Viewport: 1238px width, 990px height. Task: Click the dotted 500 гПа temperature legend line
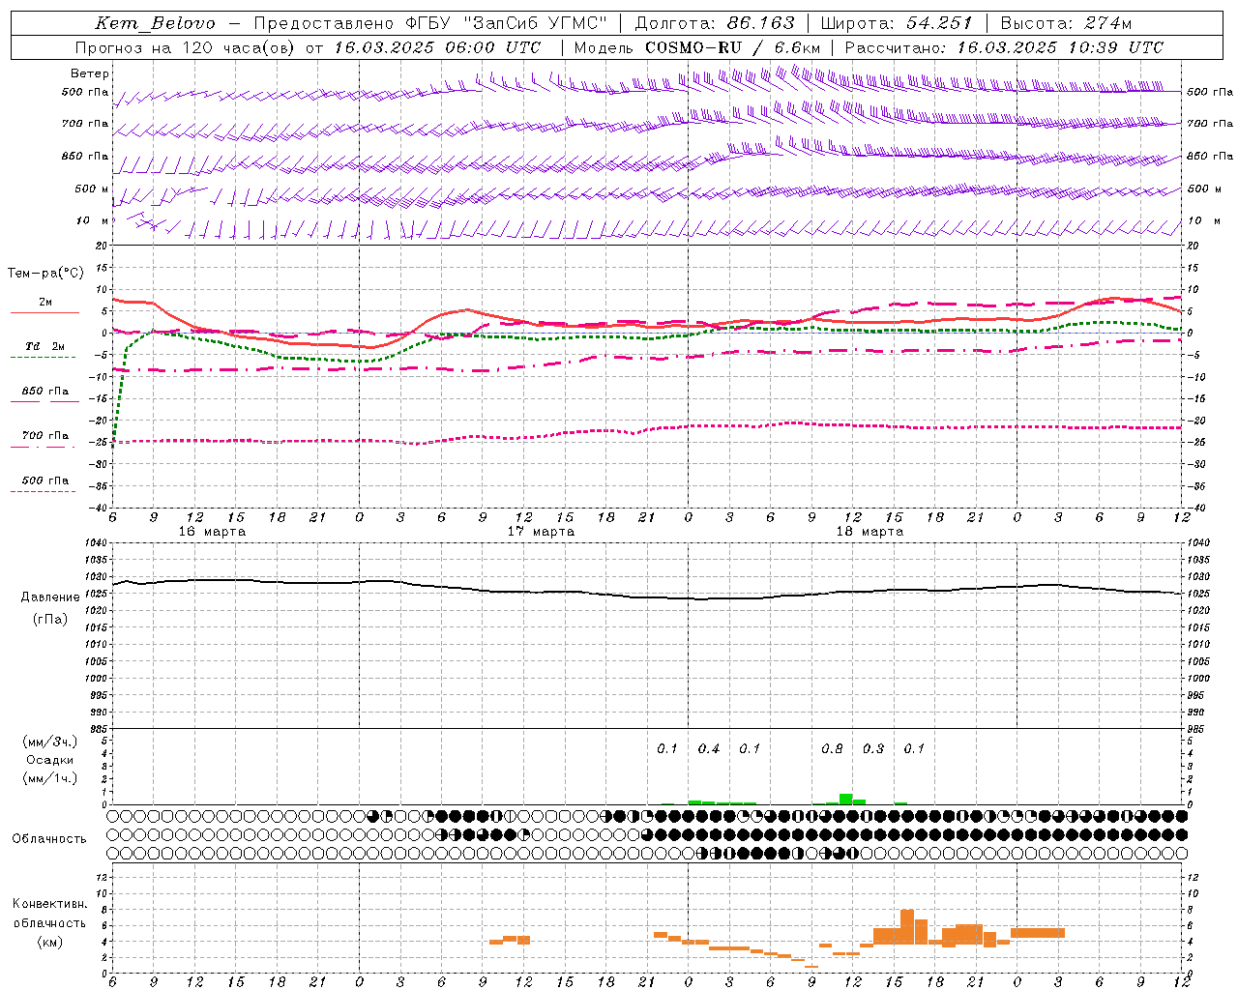pyautogui.click(x=43, y=492)
